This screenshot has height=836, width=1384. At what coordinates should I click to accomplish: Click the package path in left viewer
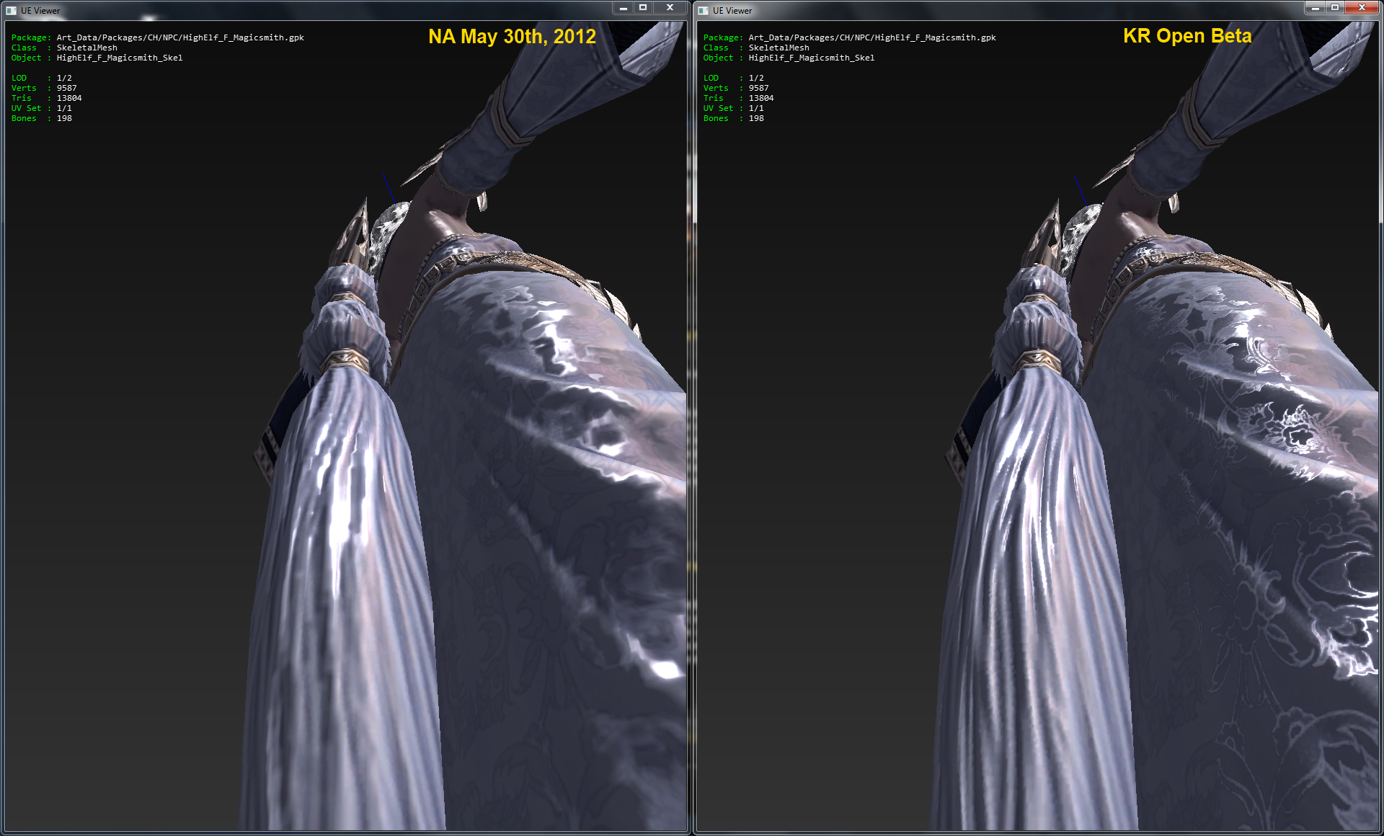click(180, 37)
